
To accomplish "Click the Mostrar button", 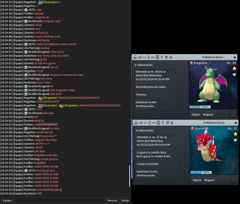I will [x=112, y=200].
